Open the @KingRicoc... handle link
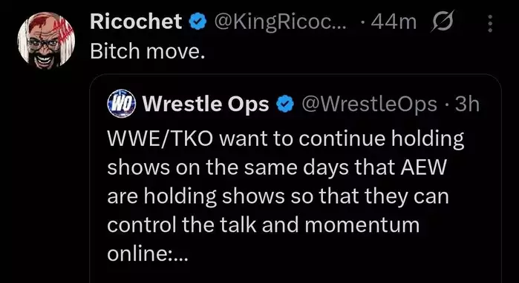Image resolution: width=519 pixels, height=283 pixels. [x=280, y=22]
